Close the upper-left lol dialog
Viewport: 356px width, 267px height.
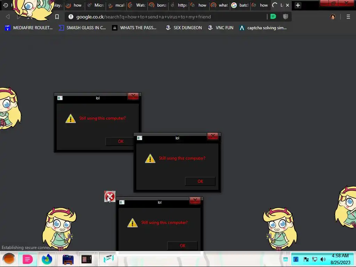[133, 96]
